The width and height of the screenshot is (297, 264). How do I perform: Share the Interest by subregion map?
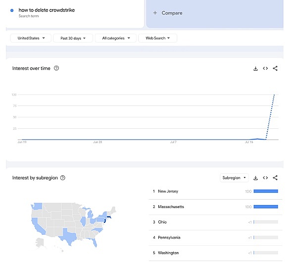tap(275, 178)
